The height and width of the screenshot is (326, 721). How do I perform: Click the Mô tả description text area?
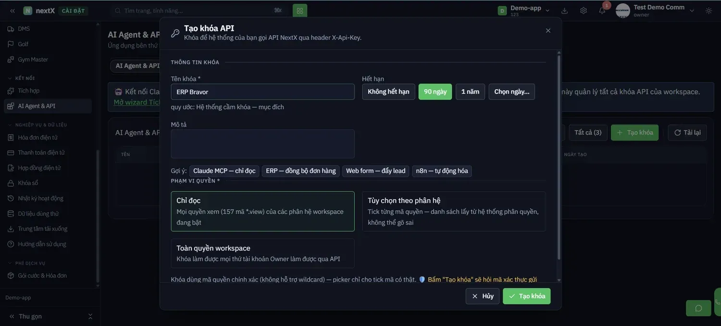coord(262,144)
